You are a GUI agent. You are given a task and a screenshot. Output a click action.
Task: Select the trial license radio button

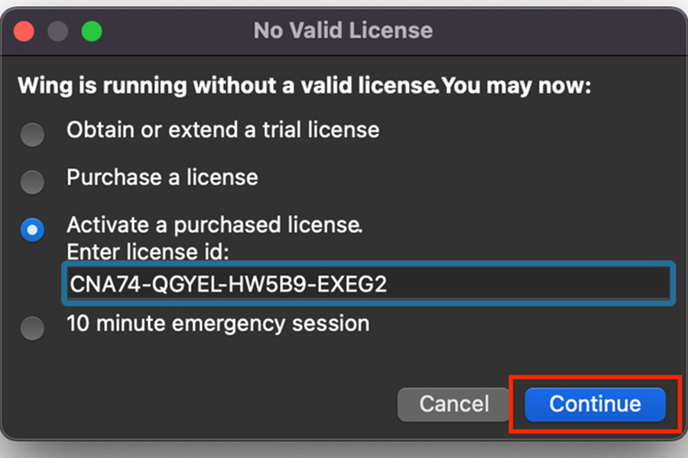pyautogui.click(x=32, y=134)
